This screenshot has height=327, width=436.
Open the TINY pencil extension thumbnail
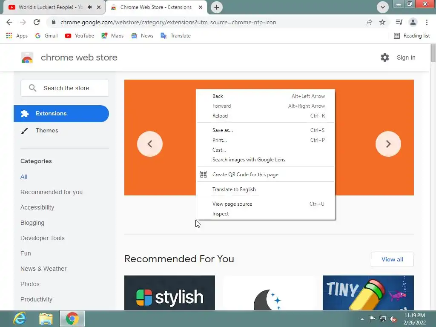368,293
